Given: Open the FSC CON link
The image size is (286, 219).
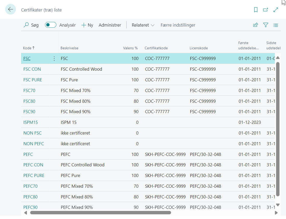Looking at the screenshot, I should 32,69.
